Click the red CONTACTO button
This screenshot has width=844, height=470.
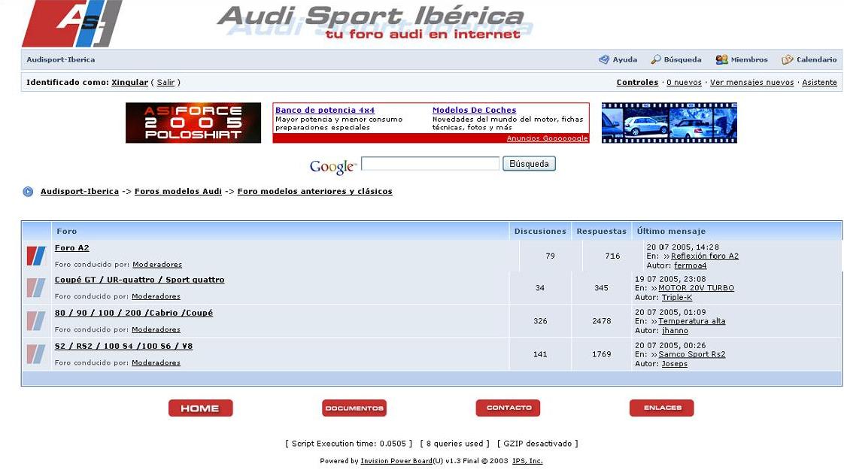click(x=508, y=408)
